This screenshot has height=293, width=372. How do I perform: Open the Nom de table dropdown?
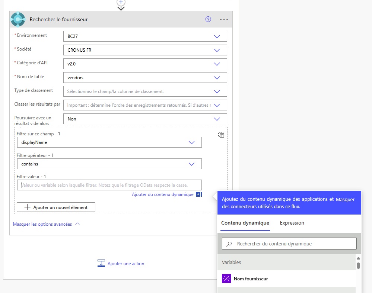point(217,78)
